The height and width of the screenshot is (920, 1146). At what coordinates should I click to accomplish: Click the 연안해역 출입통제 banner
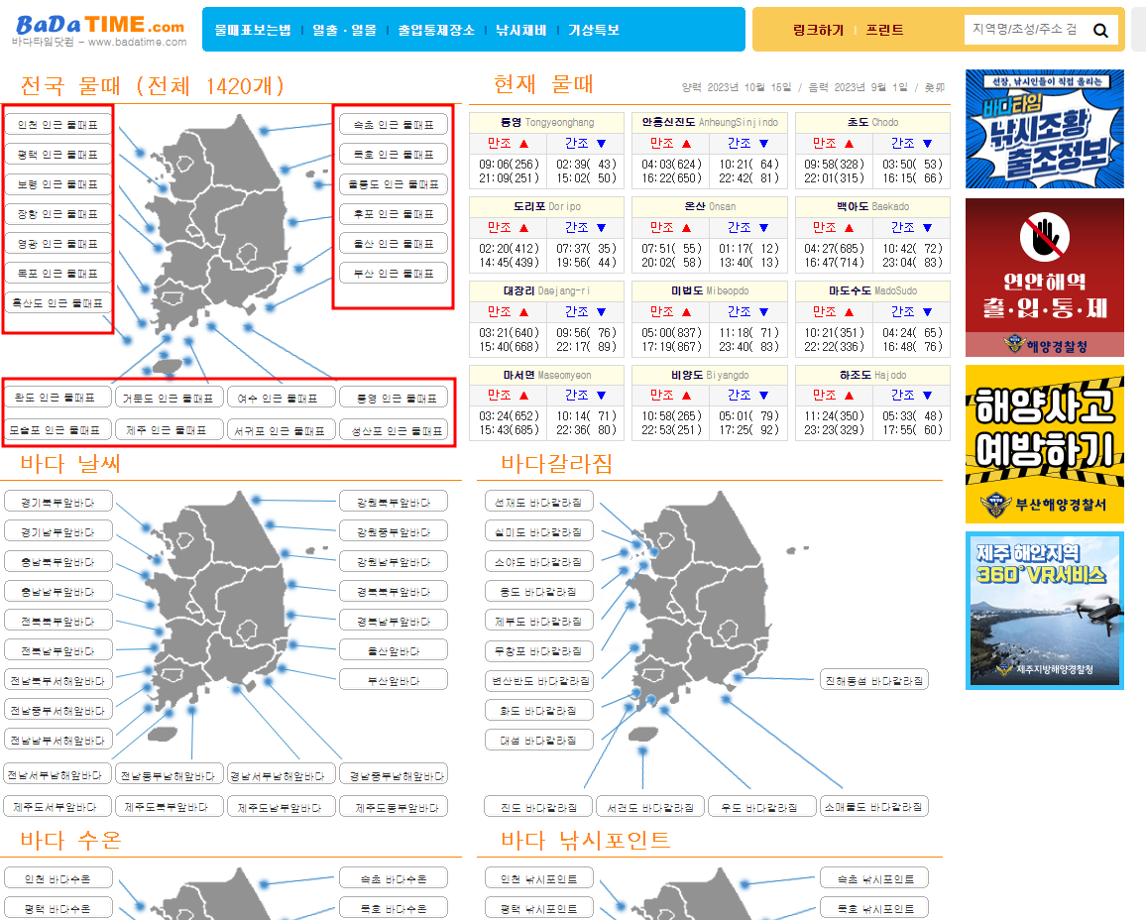click(1045, 278)
